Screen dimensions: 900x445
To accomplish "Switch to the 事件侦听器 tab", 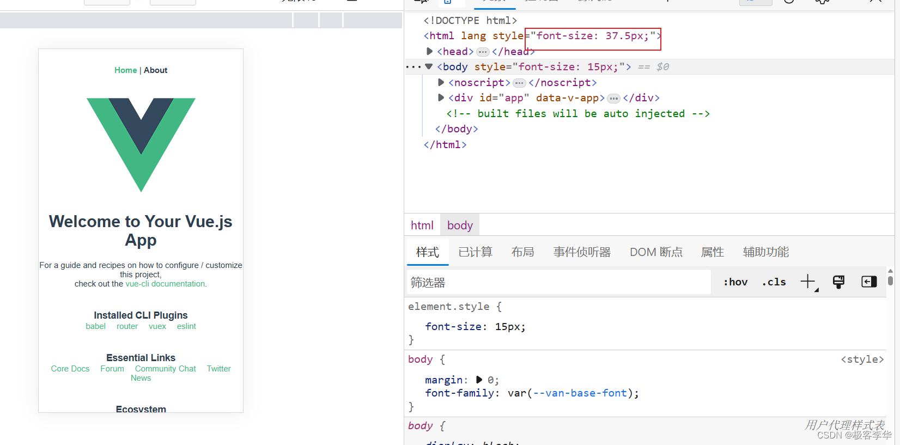I will pyautogui.click(x=582, y=252).
